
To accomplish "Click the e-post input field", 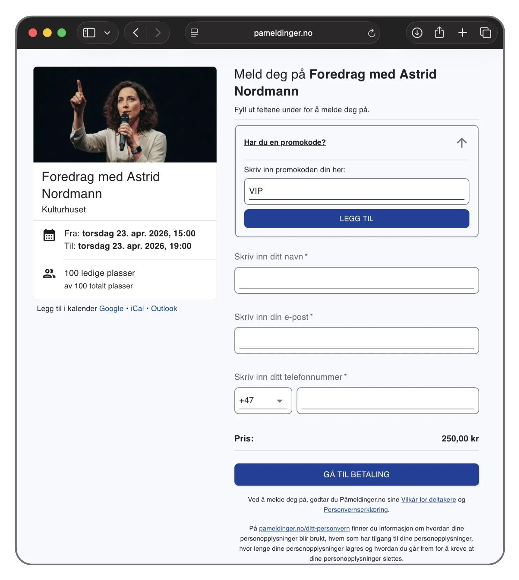I will pyautogui.click(x=356, y=340).
